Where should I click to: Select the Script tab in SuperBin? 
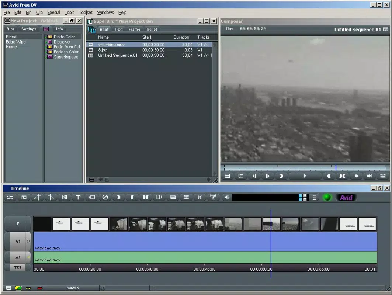pyautogui.click(x=152, y=29)
